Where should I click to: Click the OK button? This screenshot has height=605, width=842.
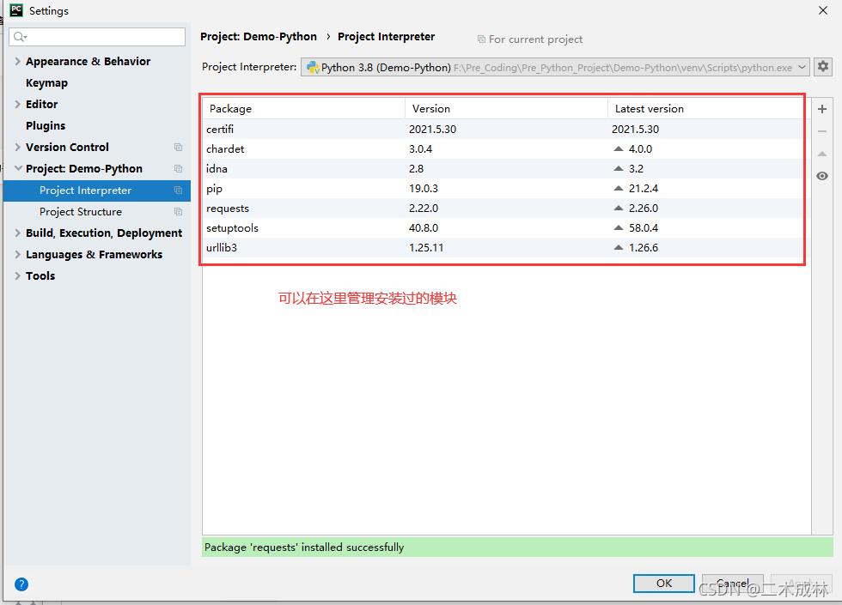tap(663, 583)
